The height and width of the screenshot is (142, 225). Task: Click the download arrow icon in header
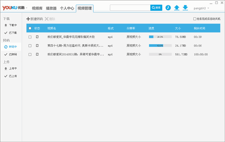pyautogui.click(x=185, y=8)
